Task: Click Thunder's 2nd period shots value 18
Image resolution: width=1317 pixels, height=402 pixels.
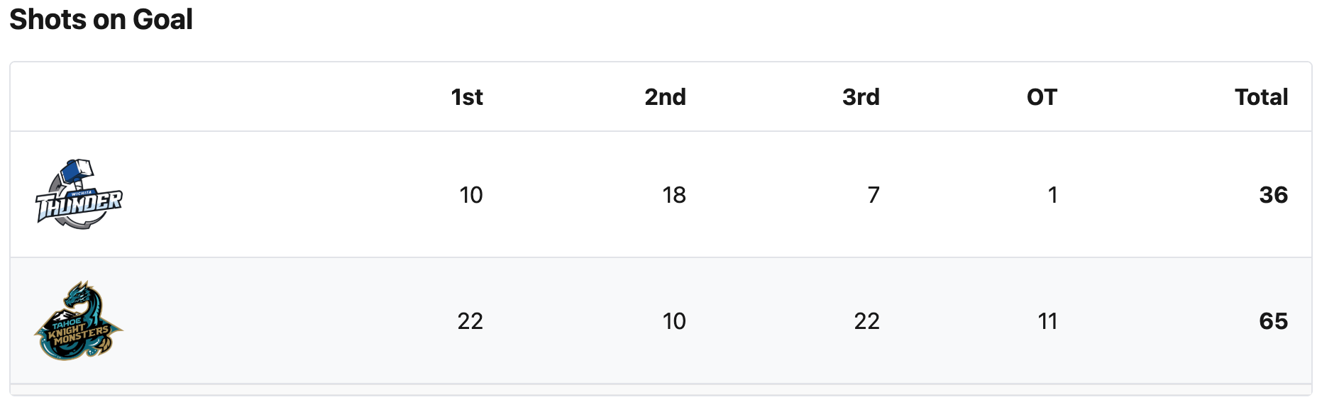Action: coord(673,195)
